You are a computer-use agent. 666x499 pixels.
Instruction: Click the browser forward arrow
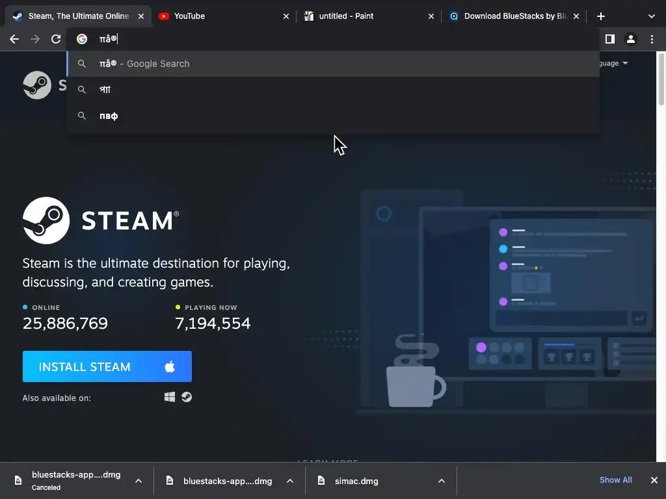35,39
